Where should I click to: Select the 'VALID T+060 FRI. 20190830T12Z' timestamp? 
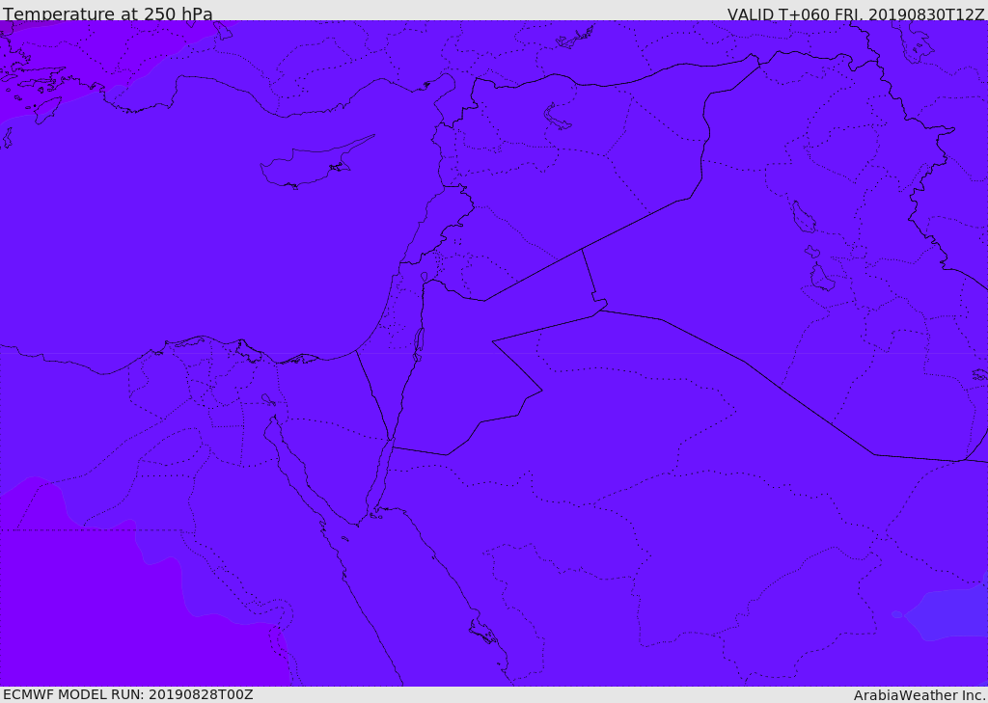pyautogui.click(x=855, y=14)
